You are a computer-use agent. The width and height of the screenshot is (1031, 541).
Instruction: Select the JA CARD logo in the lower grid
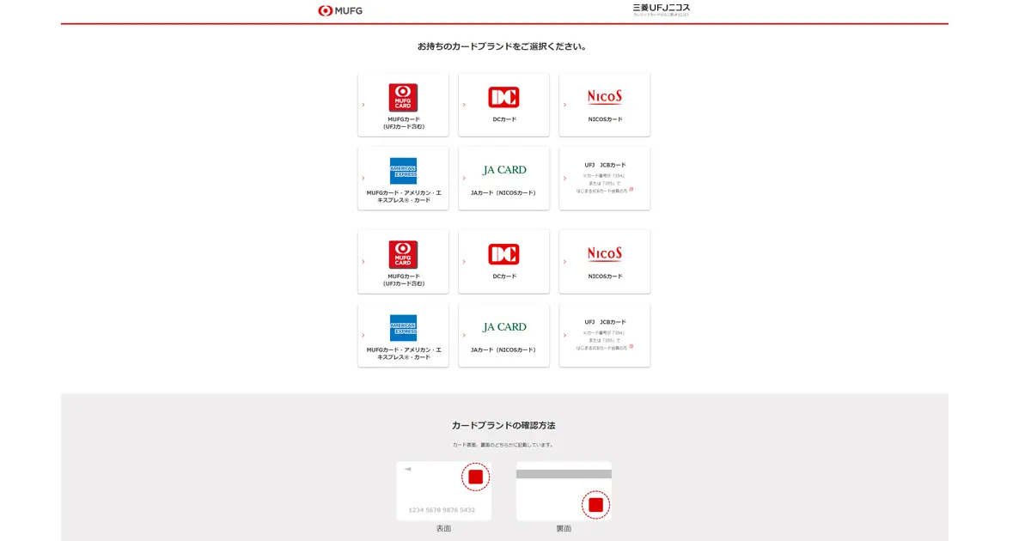504,327
